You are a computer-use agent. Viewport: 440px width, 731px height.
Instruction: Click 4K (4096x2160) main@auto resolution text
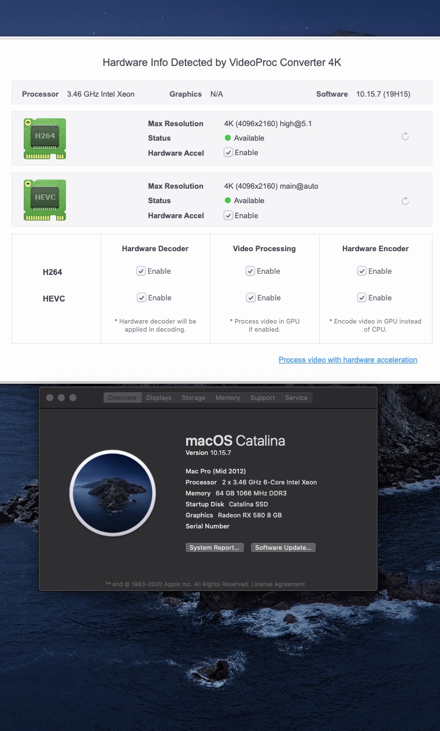point(271,186)
